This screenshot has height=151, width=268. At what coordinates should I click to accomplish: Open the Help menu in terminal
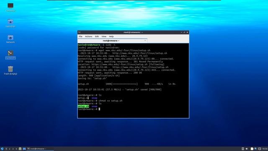coord(111,36)
